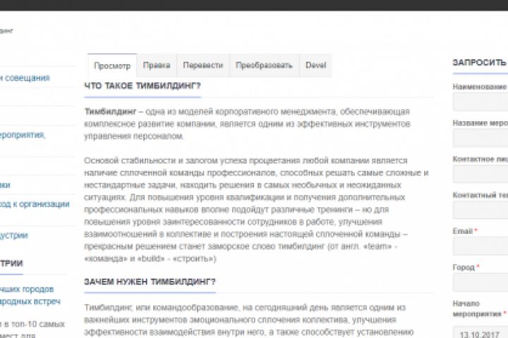This screenshot has width=508, height=338.
Task: Select the Перевести tab
Action: [202, 65]
